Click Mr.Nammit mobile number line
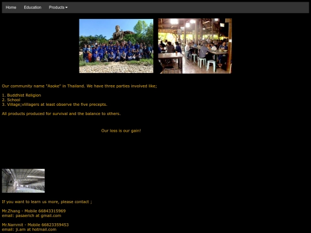Screen dimensions: 311x233 coord(35,225)
